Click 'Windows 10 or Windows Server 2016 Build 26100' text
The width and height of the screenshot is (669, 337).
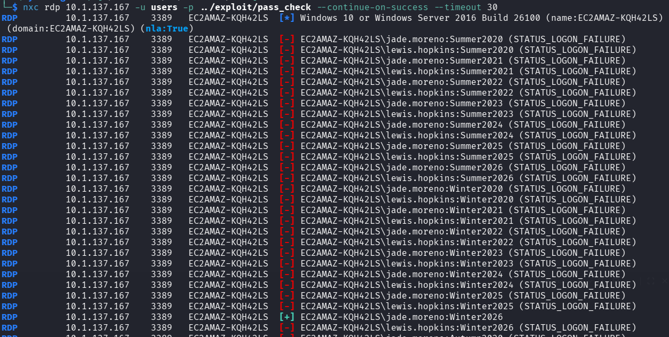click(x=420, y=18)
